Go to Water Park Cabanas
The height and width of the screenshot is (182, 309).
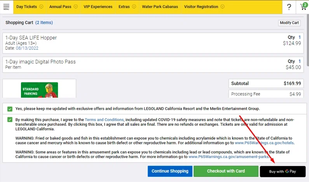pos(160,7)
